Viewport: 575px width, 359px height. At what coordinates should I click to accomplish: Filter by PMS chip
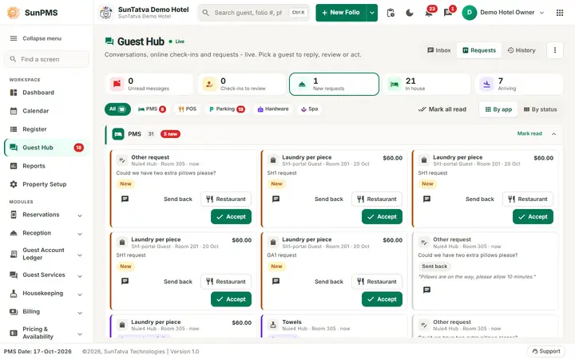(152, 109)
